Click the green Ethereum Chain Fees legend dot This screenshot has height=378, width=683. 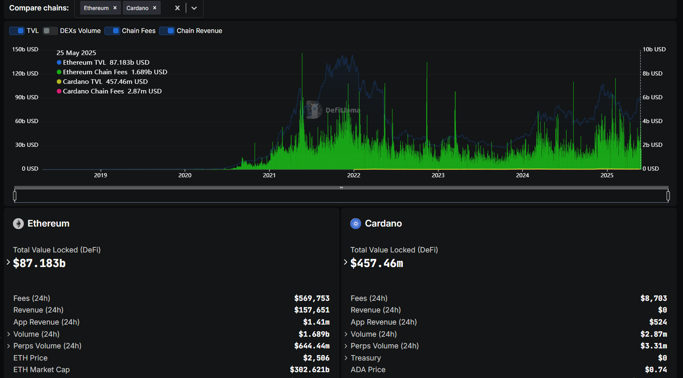(58, 72)
